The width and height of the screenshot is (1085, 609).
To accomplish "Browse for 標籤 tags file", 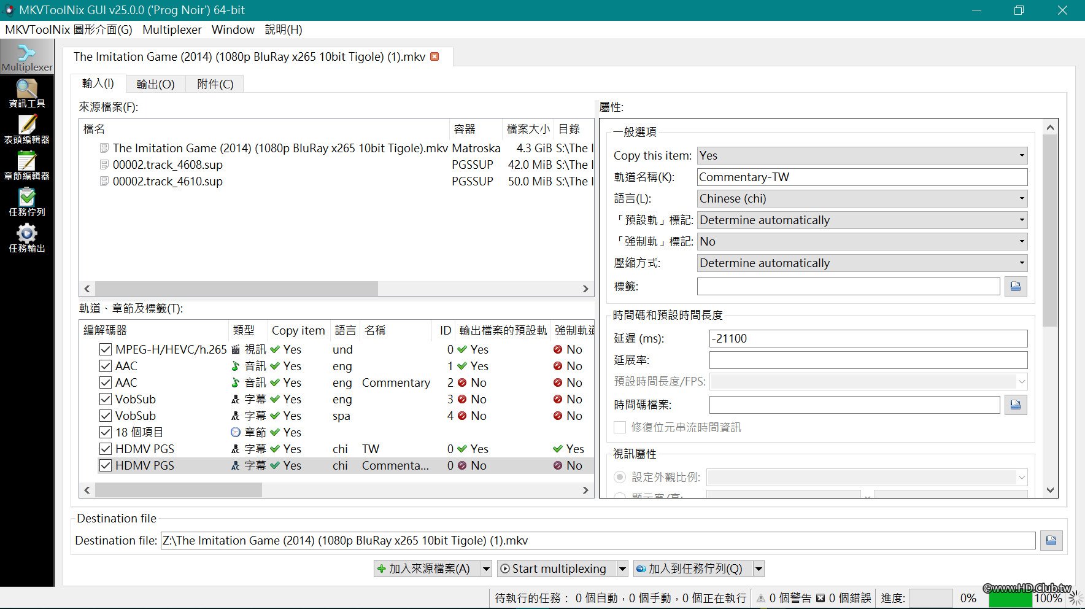I will (x=1016, y=286).
